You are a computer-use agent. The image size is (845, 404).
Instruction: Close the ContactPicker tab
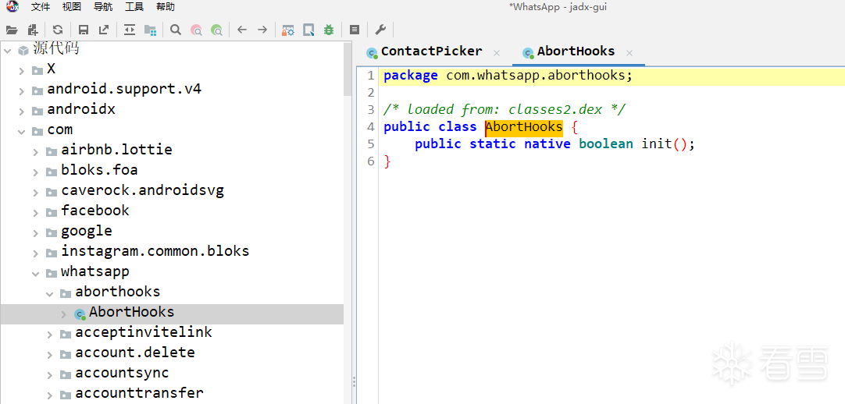click(497, 53)
